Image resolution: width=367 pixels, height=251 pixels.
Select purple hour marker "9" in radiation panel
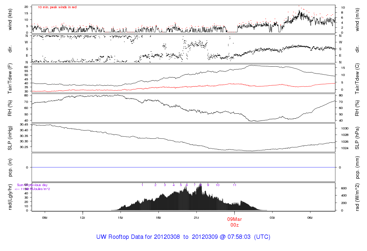click(x=208, y=185)
